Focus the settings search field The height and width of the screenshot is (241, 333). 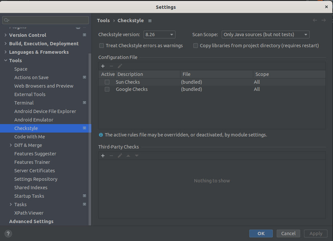[x=46, y=20]
